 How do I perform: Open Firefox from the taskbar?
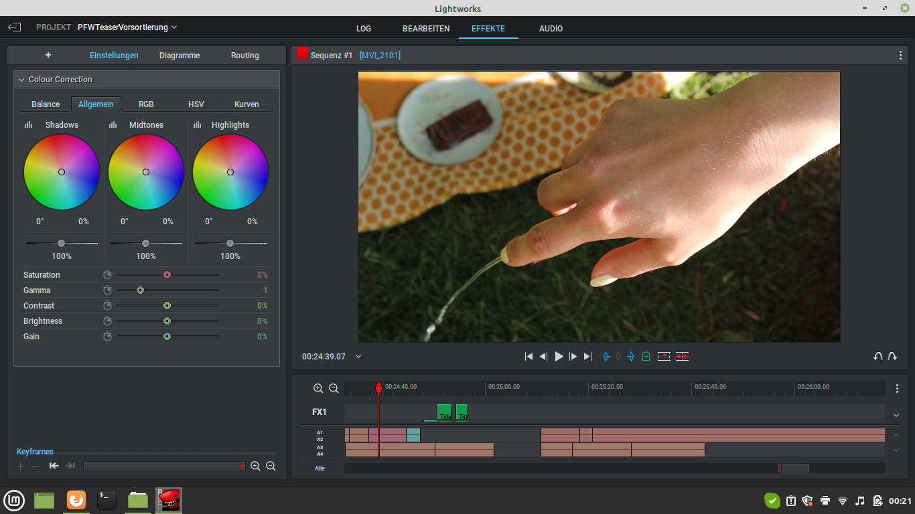click(76, 500)
